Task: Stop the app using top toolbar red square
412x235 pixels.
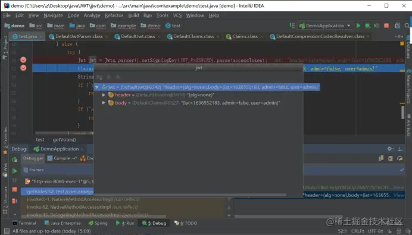Action: click(x=386, y=26)
